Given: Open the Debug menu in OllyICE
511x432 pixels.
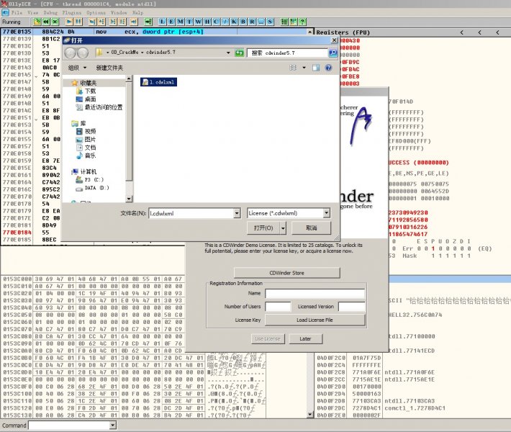Looking at the screenshot, I should tap(50, 13).
